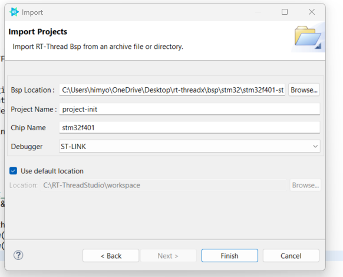Open the Debugger combo box showing ST-LINK
Screen dimensions: 343x277
(190, 146)
